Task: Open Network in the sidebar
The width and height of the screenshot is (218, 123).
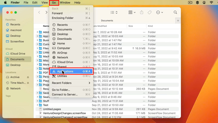Action: pyautogui.click(x=18, y=89)
